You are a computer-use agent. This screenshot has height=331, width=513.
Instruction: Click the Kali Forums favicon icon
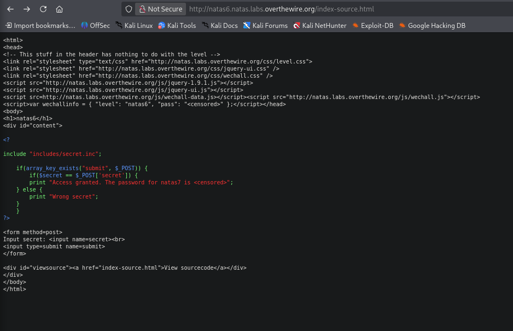click(247, 26)
